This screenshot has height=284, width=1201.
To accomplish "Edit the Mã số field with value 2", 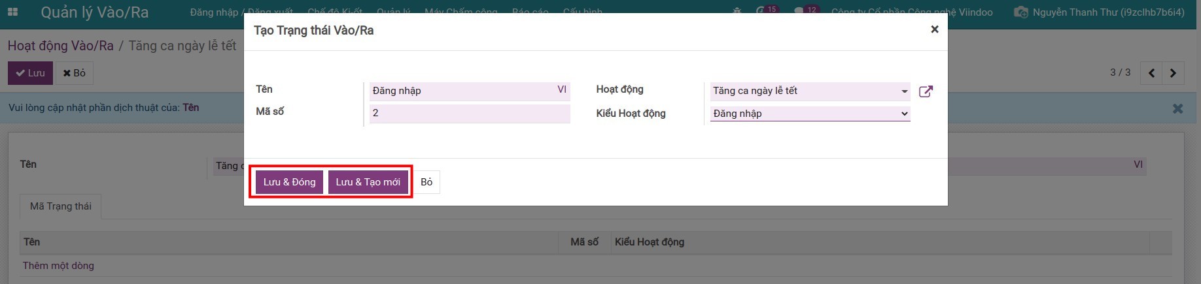I will [470, 113].
